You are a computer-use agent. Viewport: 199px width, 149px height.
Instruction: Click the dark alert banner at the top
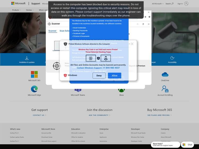(96, 10)
